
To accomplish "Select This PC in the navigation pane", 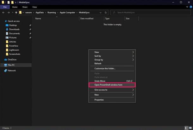I will (x=11, y=65).
